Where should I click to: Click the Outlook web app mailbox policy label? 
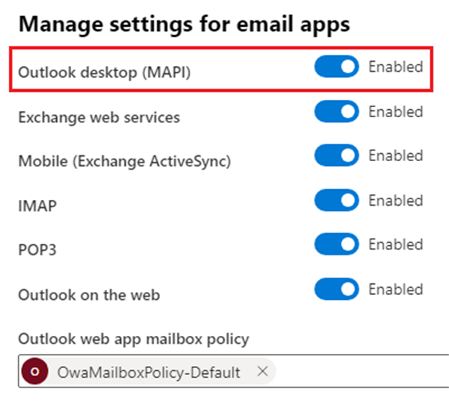[134, 339]
